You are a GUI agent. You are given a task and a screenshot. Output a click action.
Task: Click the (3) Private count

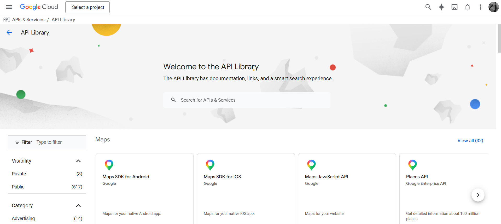click(79, 174)
